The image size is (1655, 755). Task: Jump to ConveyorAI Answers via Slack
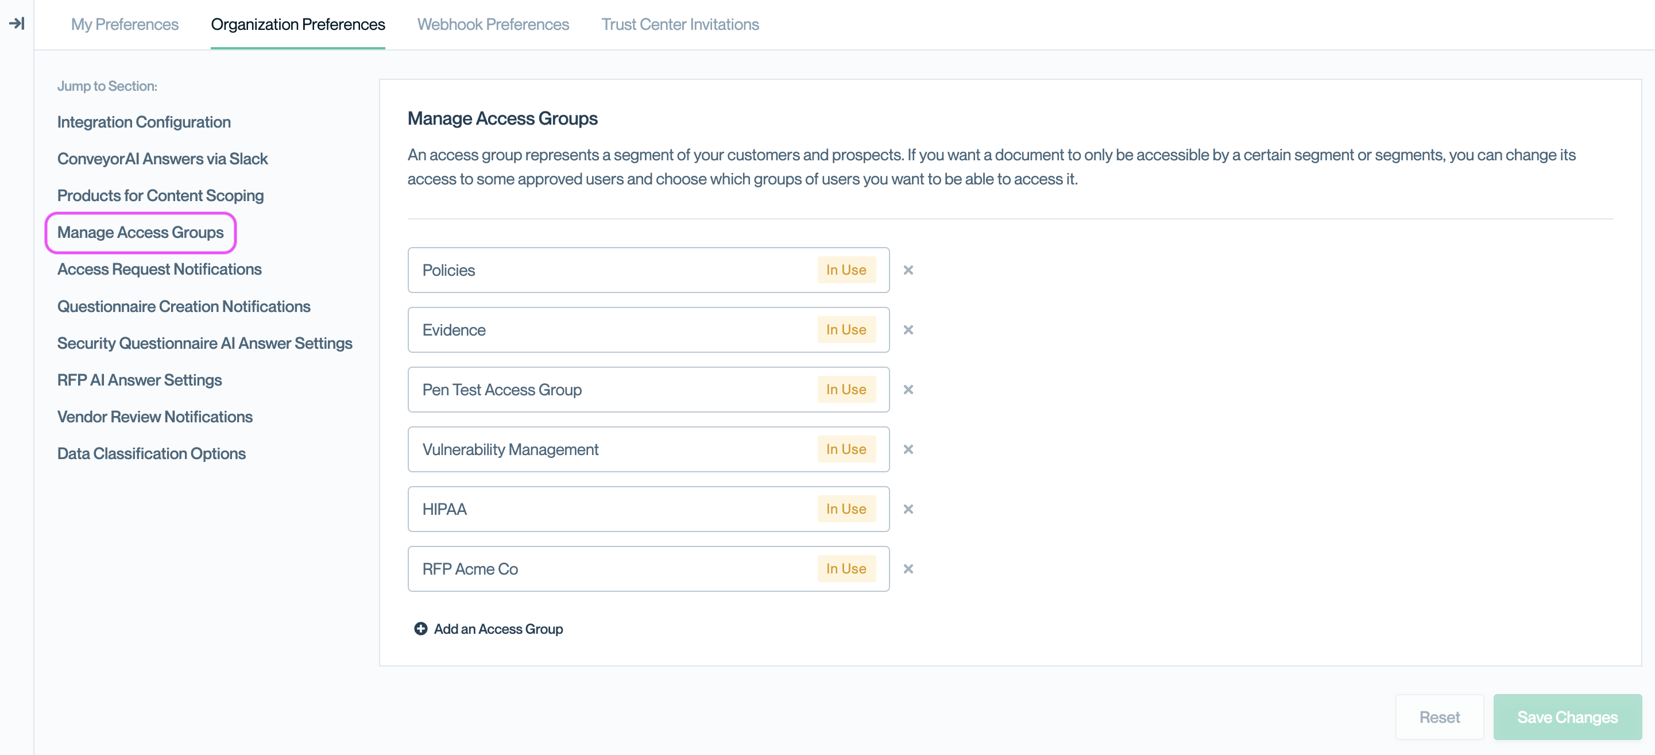click(x=163, y=159)
